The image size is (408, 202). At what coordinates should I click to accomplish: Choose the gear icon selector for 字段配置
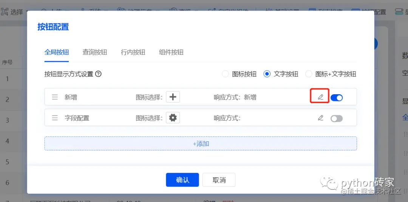tap(173, 118)
